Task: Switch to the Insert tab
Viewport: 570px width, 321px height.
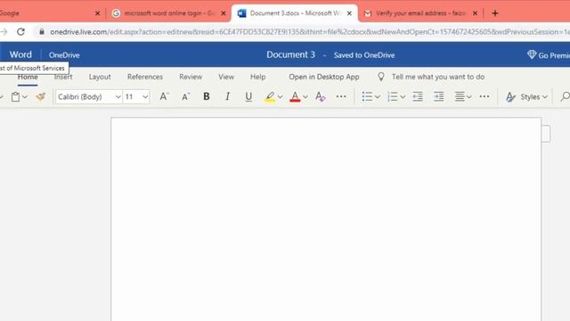Action: click(x=63, y=77)
